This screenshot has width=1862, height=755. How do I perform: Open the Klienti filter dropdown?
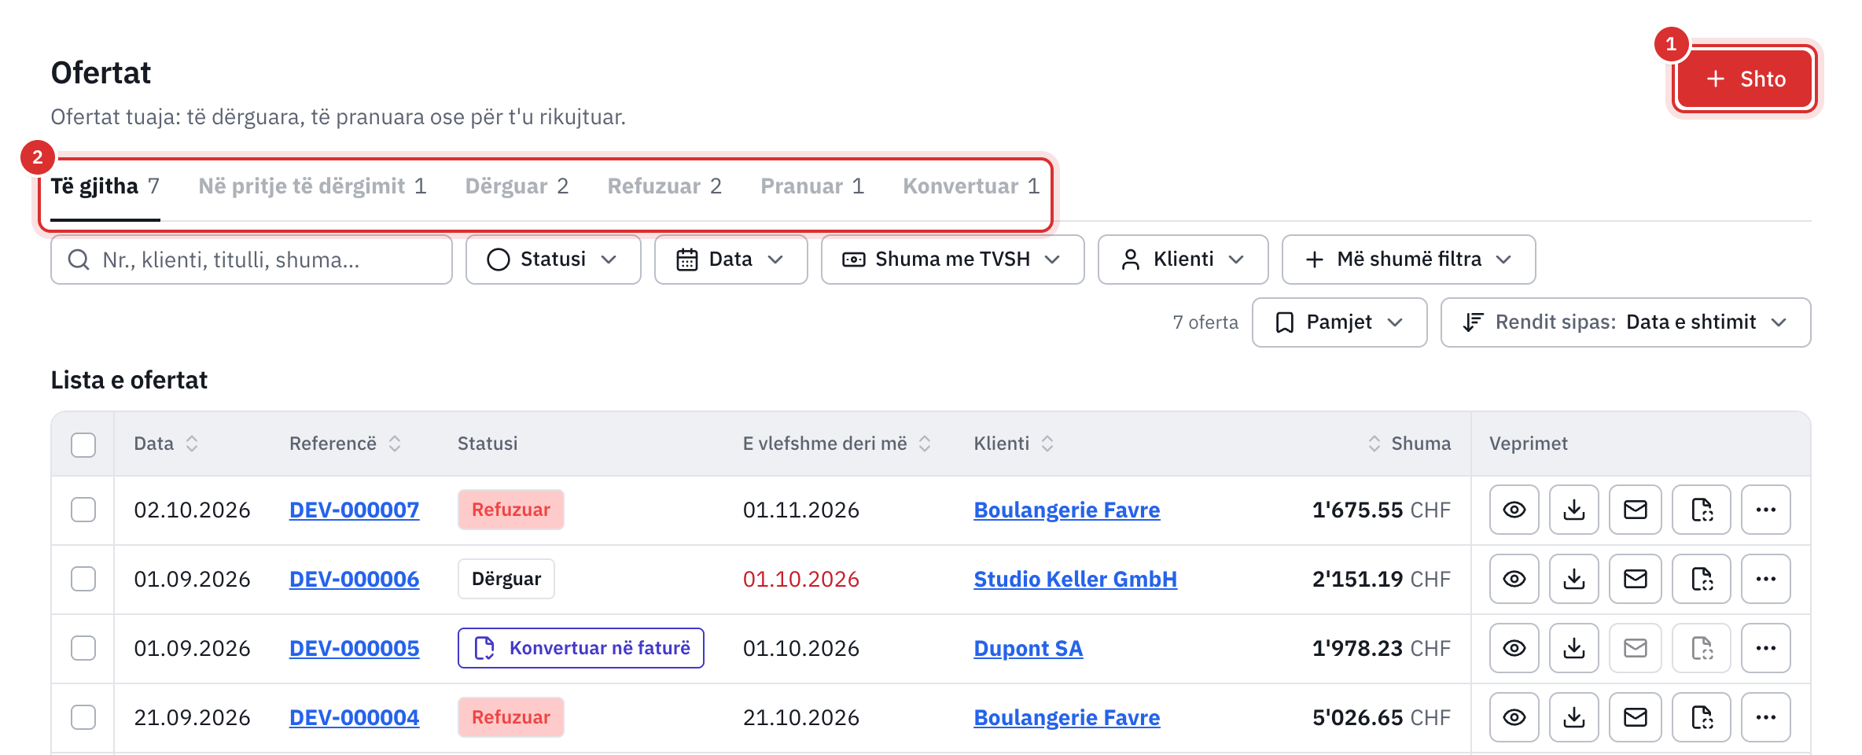[1183, 260]
